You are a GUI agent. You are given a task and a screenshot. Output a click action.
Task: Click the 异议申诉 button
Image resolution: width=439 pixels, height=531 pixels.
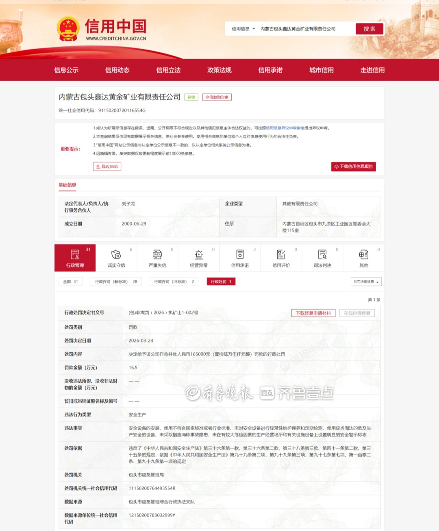click(x=107, y=166)
